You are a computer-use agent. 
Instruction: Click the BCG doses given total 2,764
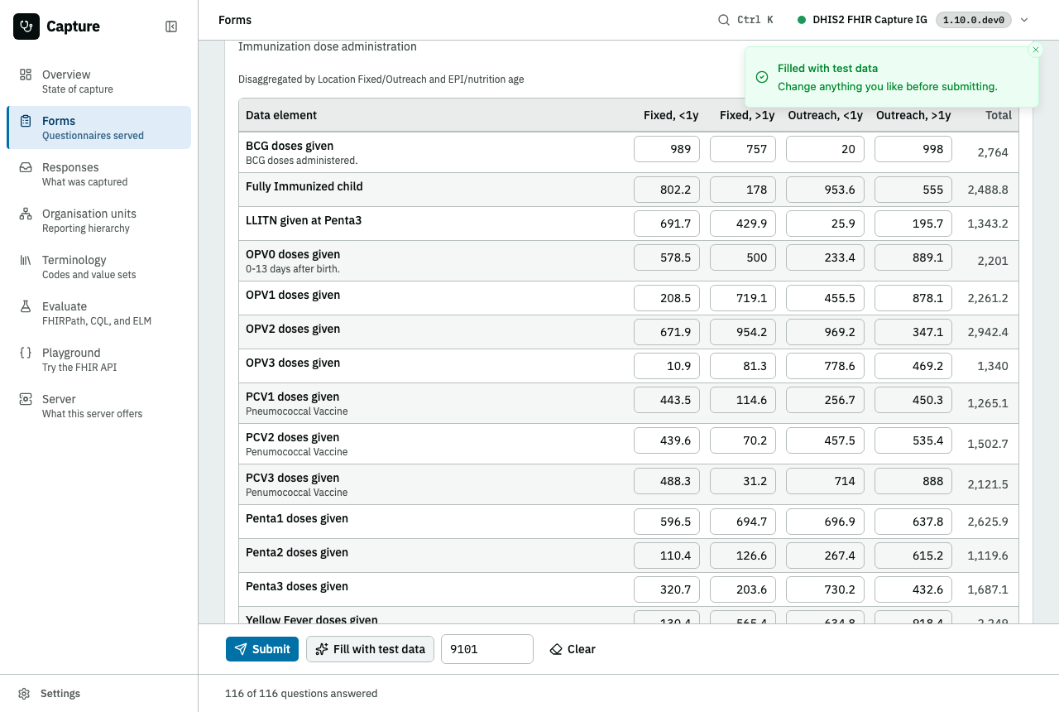tap(993, 152)
